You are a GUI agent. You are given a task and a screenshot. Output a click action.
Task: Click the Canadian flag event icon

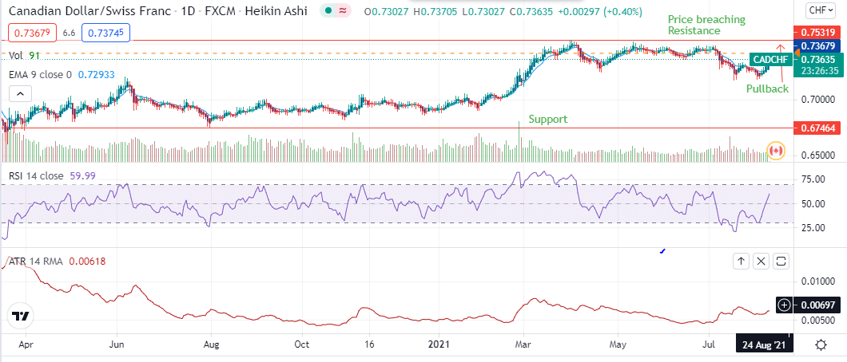(775, 149)
